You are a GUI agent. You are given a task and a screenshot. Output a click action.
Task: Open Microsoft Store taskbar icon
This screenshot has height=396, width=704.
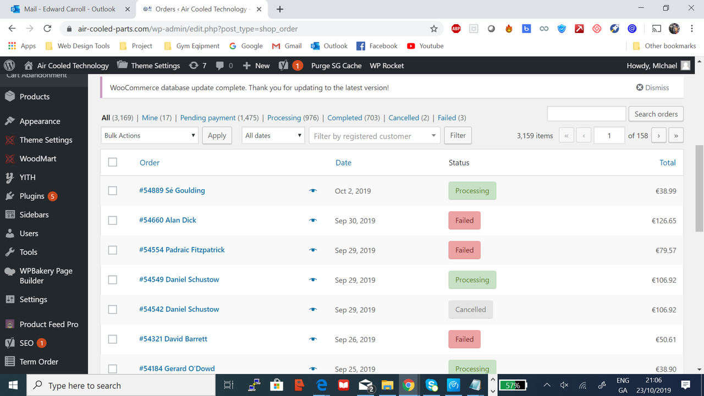coord(276,385)
